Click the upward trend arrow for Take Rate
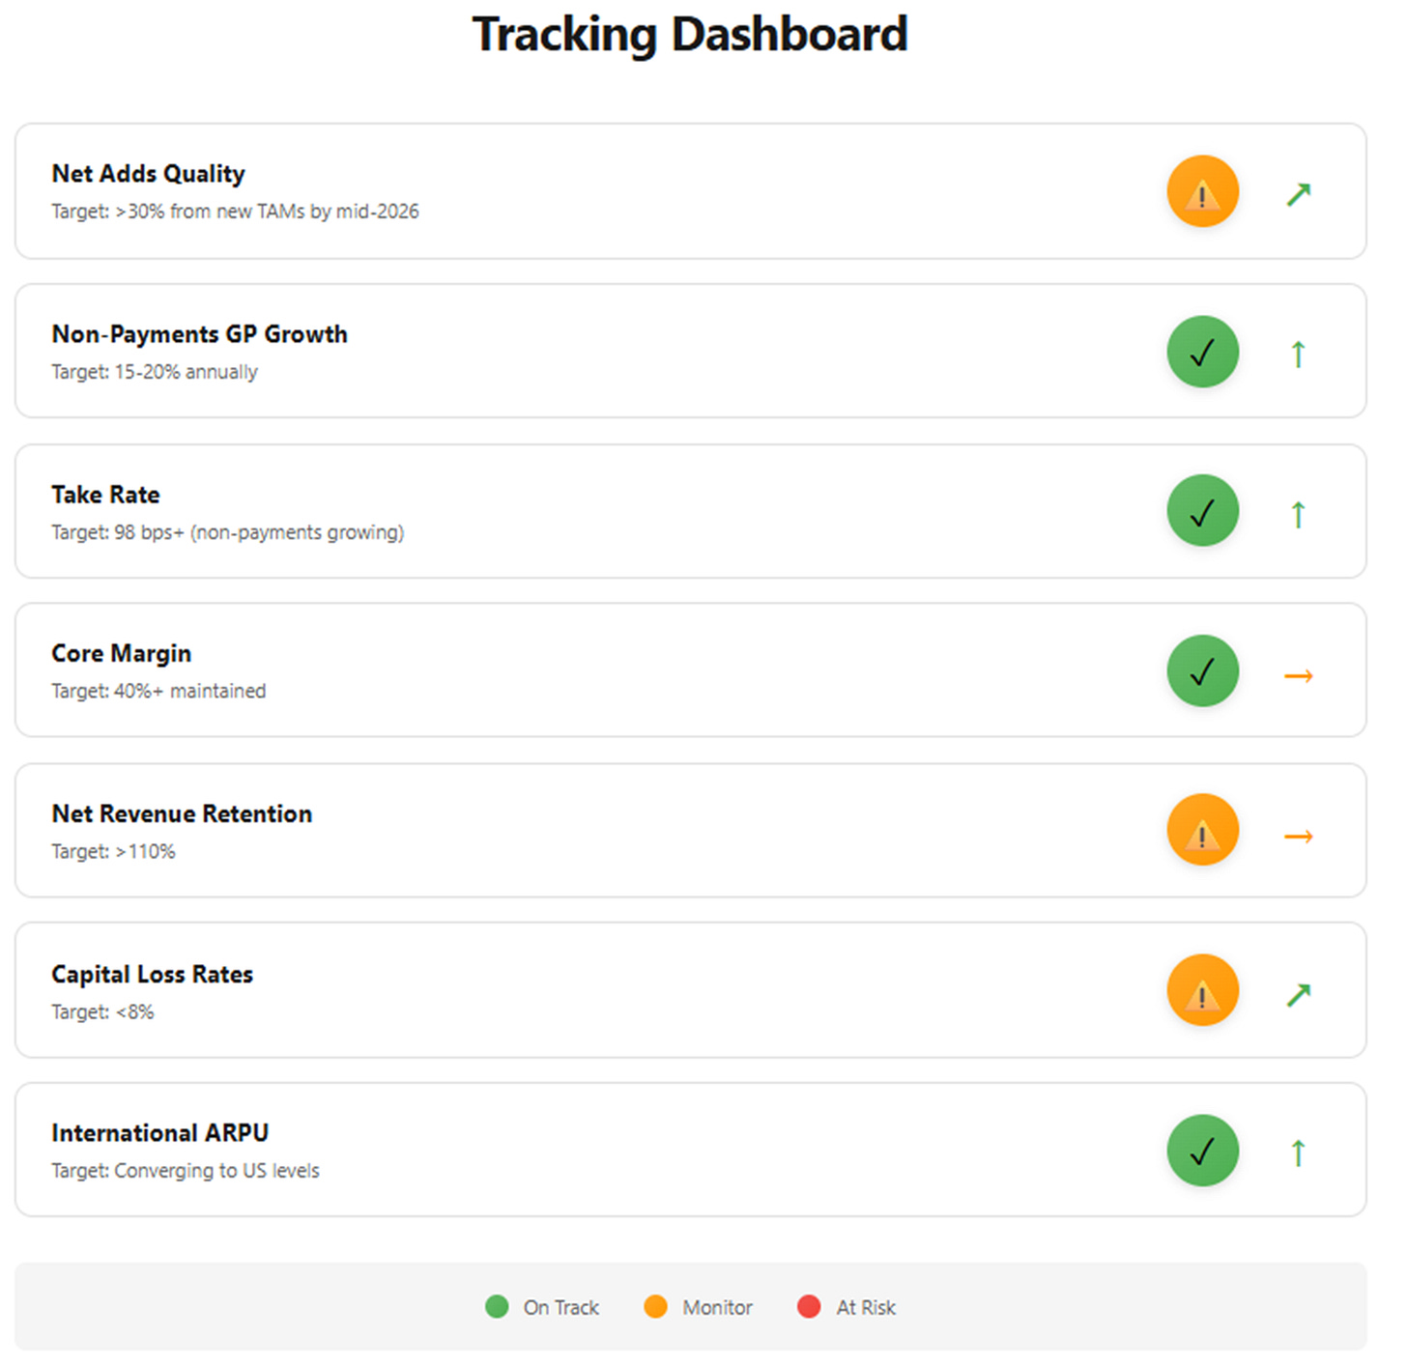The width and height of the screenshot is (1407, 1365). coord(1299,514)
